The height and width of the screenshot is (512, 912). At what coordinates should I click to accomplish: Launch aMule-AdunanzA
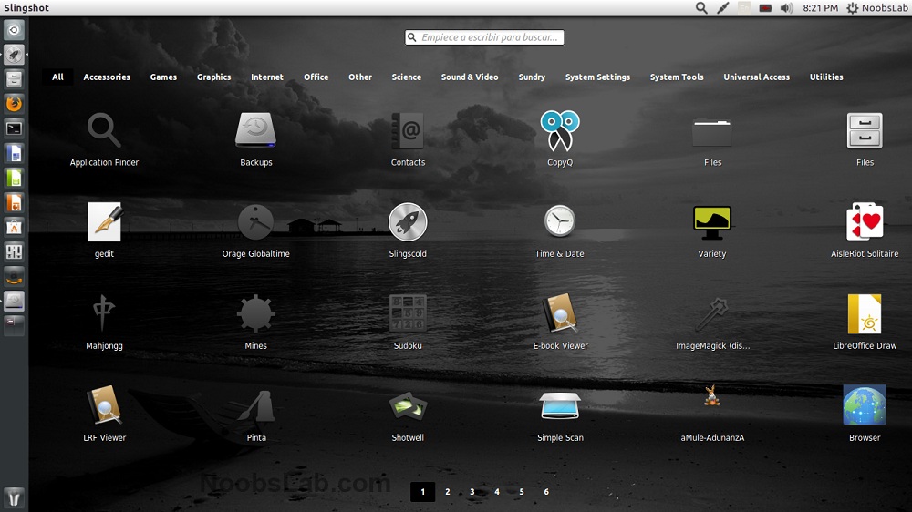click(712, 396)
